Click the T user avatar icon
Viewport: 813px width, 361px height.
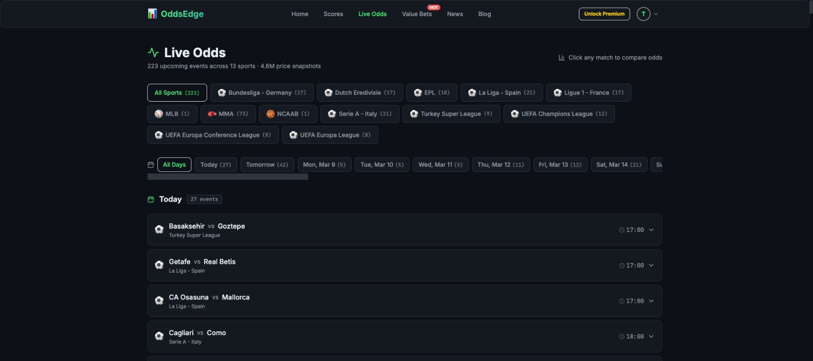(x=643, y=14)
